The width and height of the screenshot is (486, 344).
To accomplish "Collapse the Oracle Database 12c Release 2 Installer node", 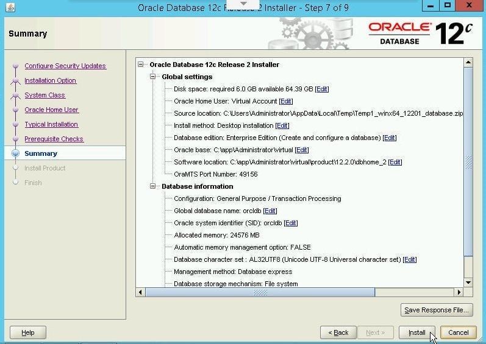I will pyautogui.click(x=141, y=65).
